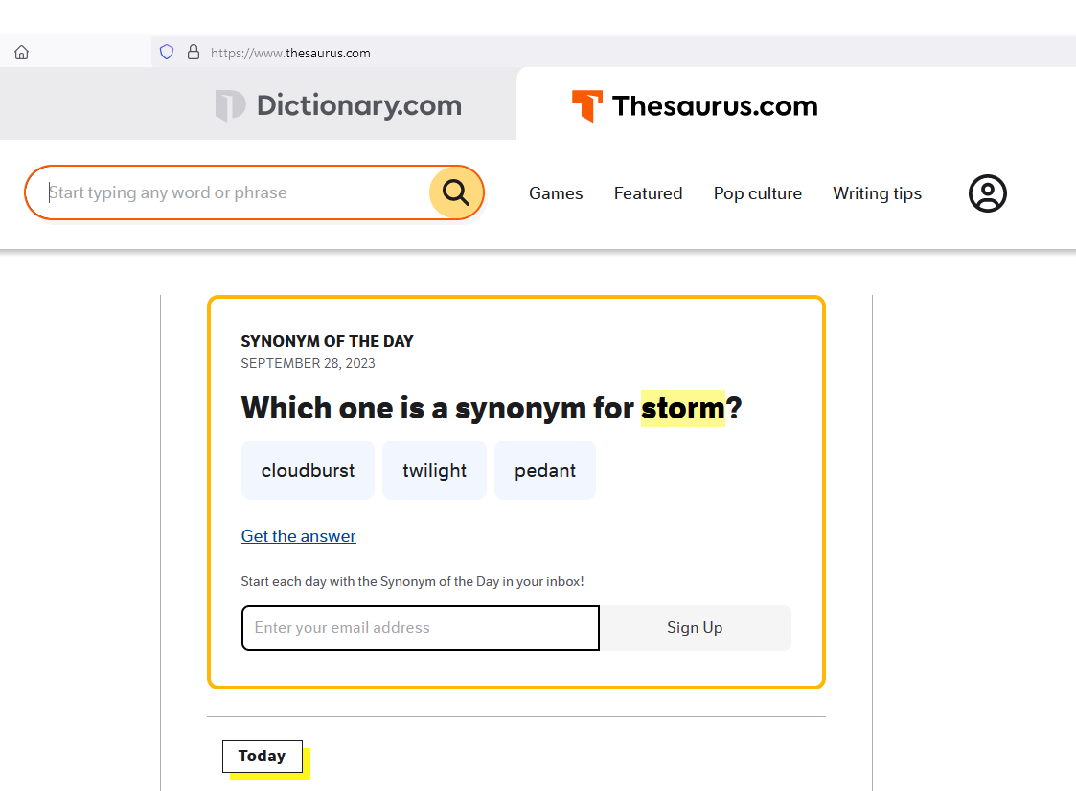
Task: Click the Thesaurus.com orange logo icon
Action: click(586, 105)
